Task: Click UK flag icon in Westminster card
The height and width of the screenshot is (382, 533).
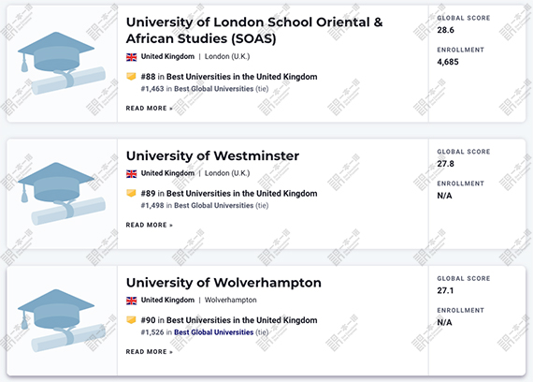Action: click(132, 173)
